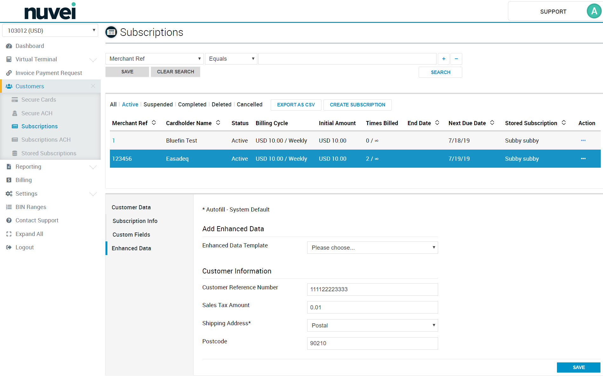Open the Enhanced Data Template dropdown
The height and width of the screenshot is (384, 603).
coord(372,248)
